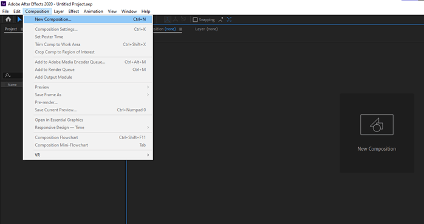Click the After Effects app icon in title bar
This screenshot has height=224, width=424.
click(x=4, y=4)
